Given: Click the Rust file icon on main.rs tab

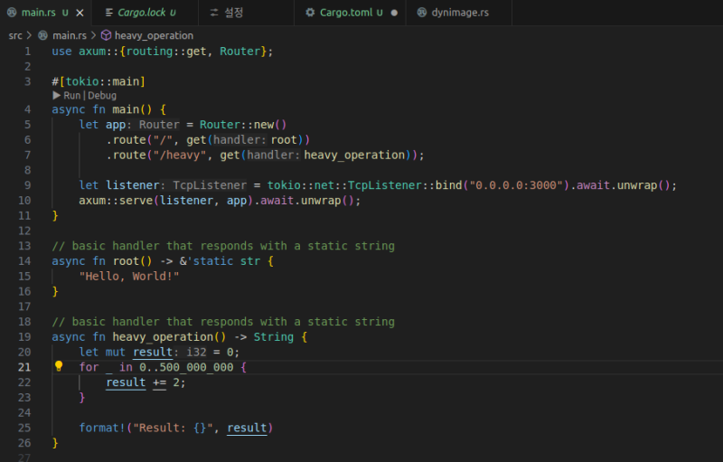Looking at the screenshot, I should [12, 13].
